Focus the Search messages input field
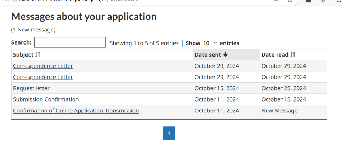 70,42
